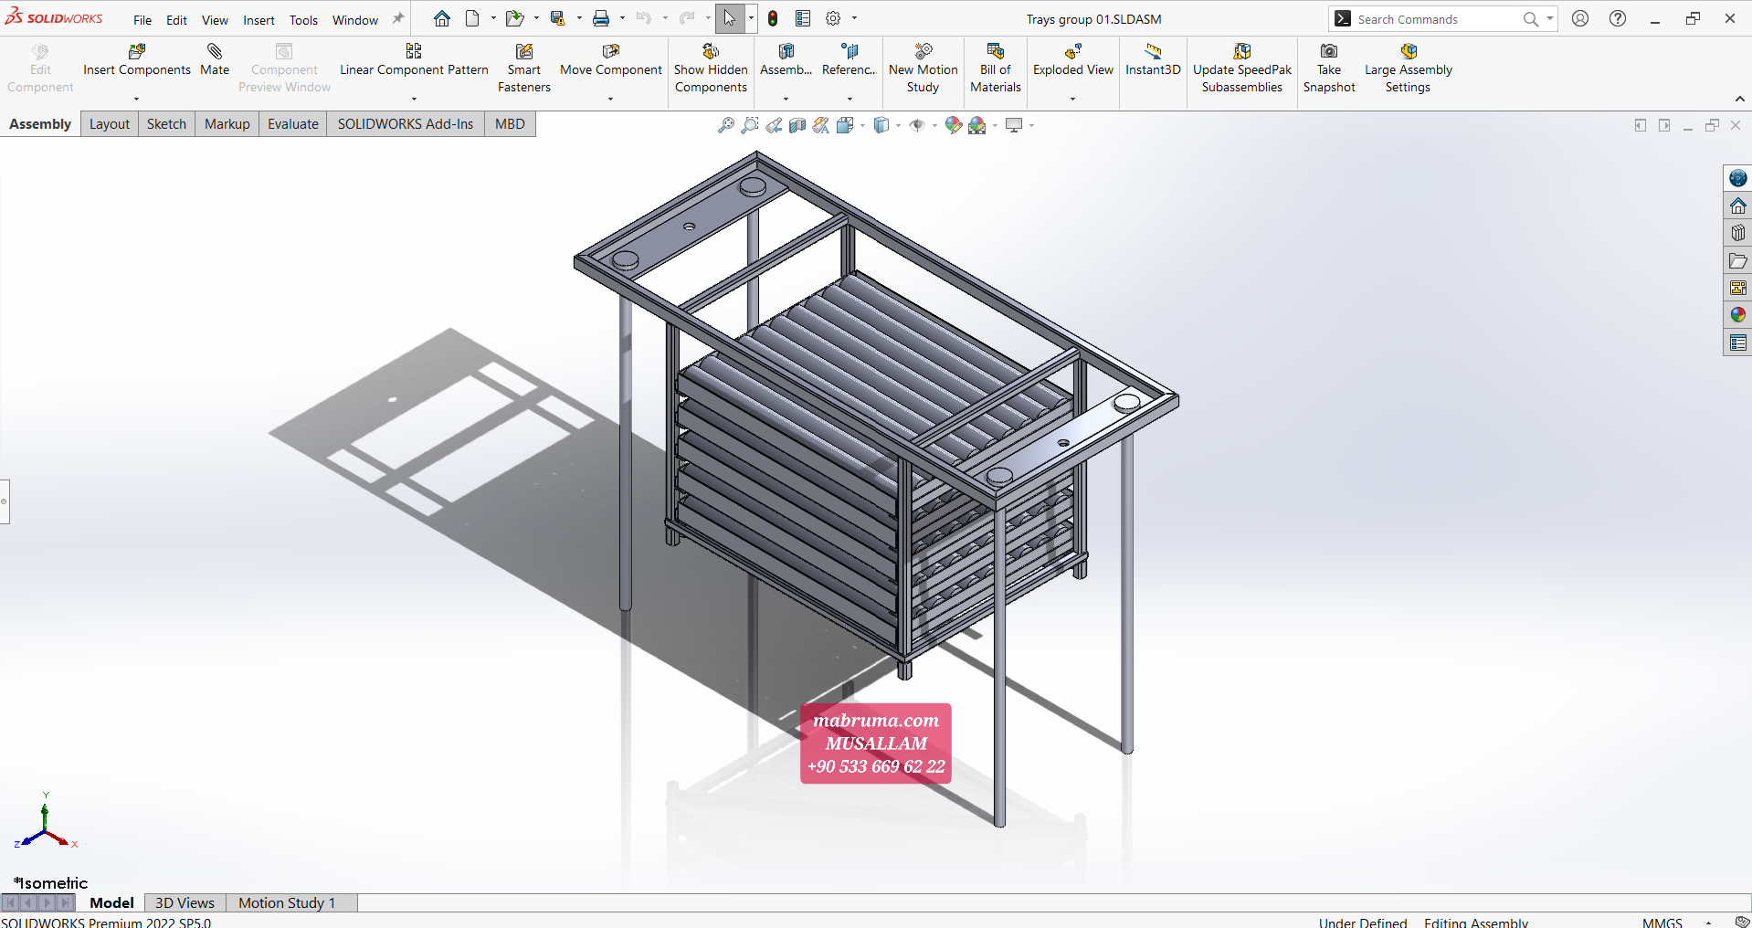Open the New document dropdown arrow

(x=493, y=18)
